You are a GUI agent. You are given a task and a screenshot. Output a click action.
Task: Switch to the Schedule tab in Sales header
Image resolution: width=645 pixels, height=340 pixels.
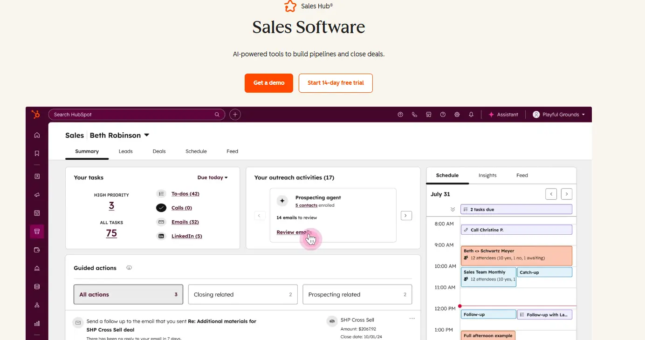196,151
